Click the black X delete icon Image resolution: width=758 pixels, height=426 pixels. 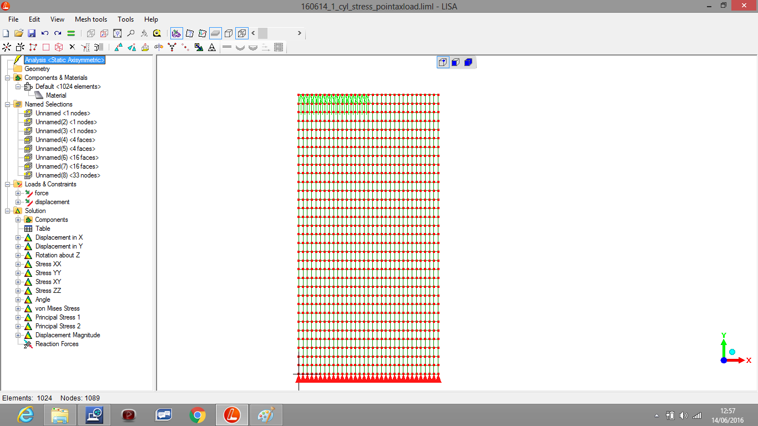[x=72, y=48]
